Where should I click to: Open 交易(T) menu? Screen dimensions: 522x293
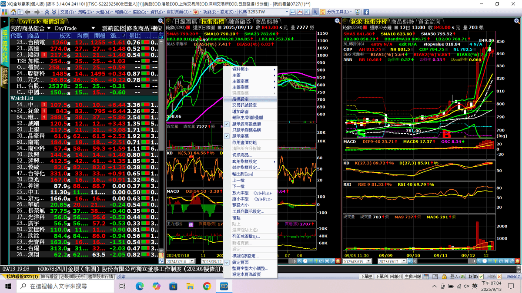pyautogui.click(x=68, y=11)
